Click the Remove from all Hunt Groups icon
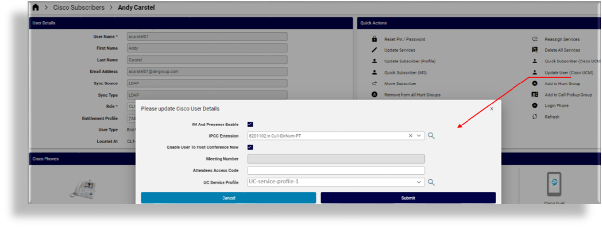 (374, 95)
